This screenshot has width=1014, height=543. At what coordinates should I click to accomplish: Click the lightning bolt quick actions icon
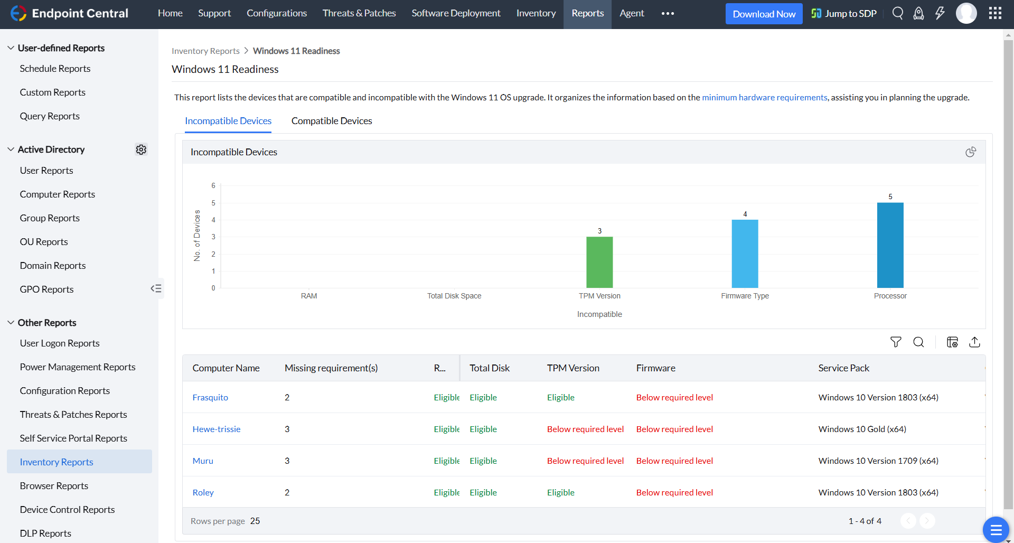pyautogui.click(x=940, y=13)
